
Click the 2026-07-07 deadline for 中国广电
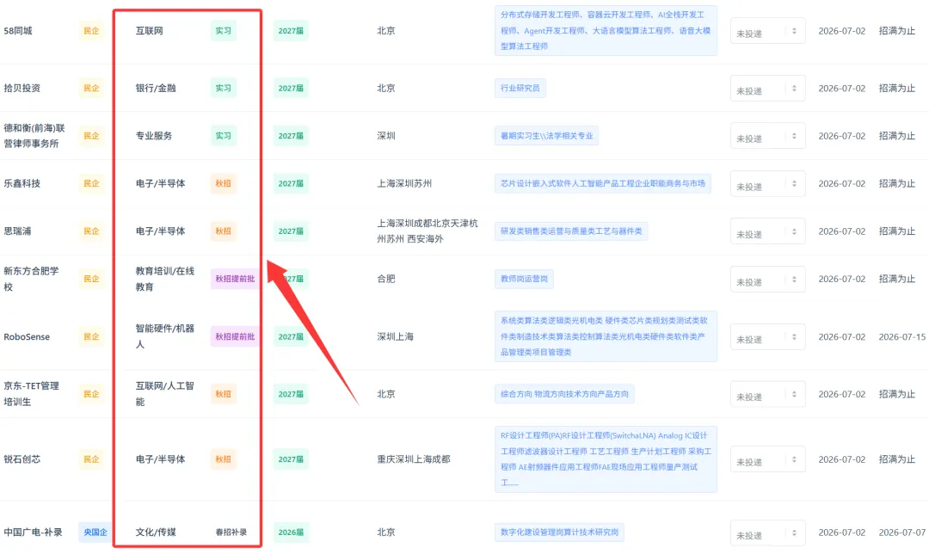coord(901,532)
